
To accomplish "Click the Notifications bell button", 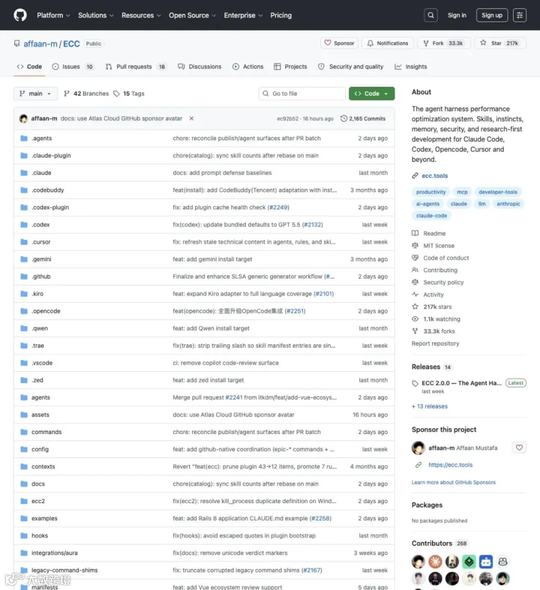I will (x=388, y=43).
